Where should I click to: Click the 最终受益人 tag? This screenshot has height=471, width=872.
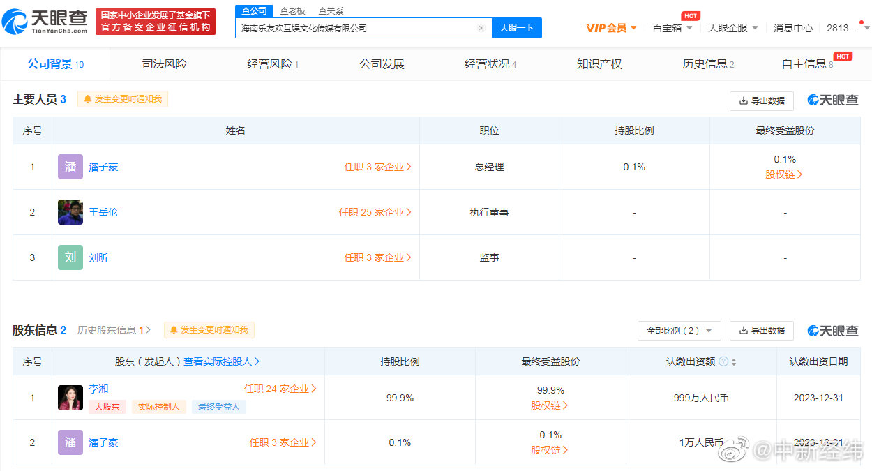pos(219,406)
